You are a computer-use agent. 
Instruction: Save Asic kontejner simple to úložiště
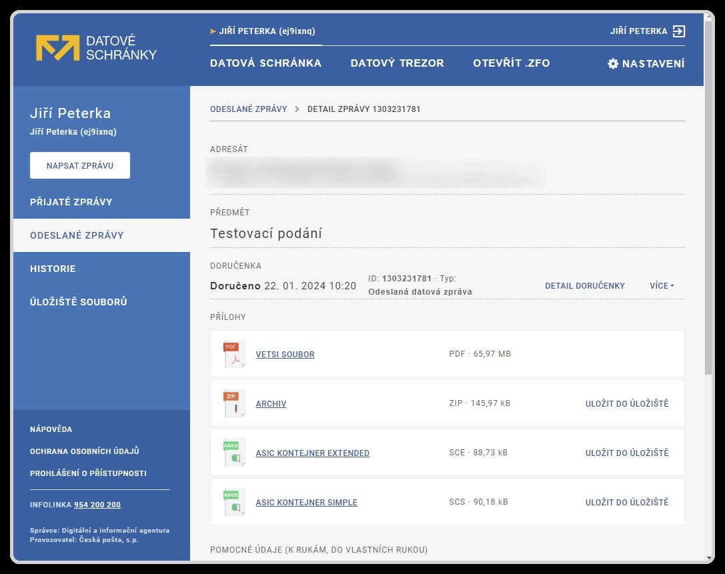627,502
